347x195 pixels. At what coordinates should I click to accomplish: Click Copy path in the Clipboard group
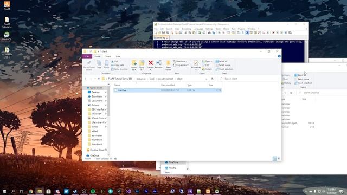pyautogui.click(x=118, y=65)
